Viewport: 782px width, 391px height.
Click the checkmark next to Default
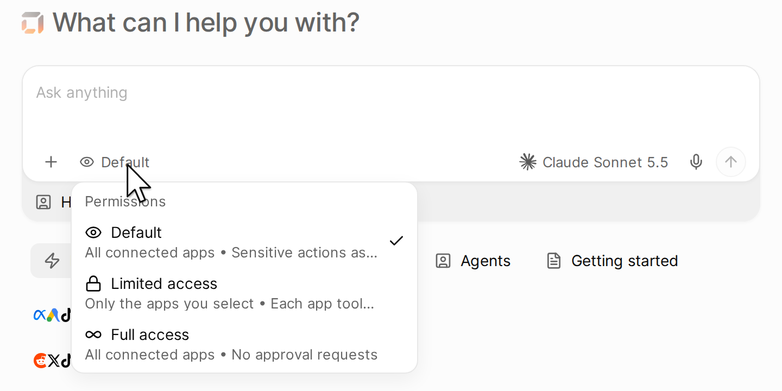396,241
